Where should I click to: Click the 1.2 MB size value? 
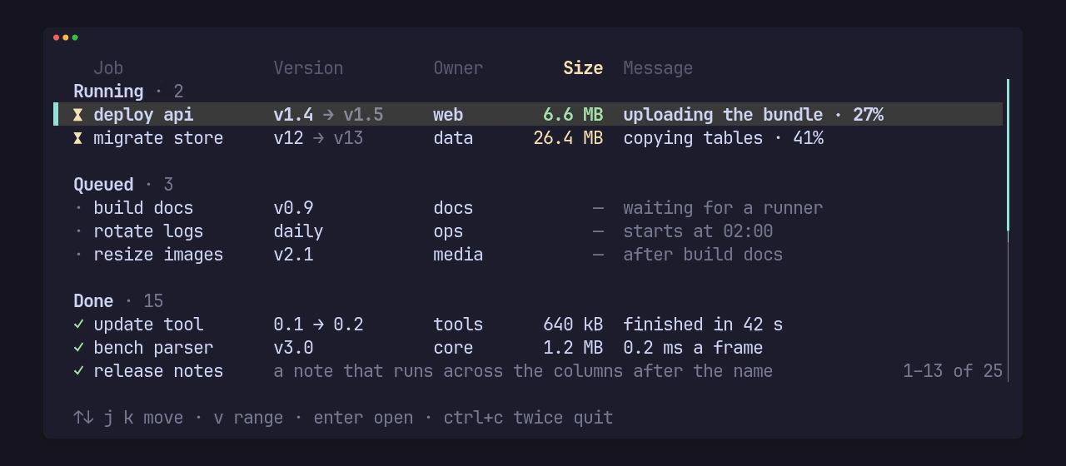click(573, 348)
